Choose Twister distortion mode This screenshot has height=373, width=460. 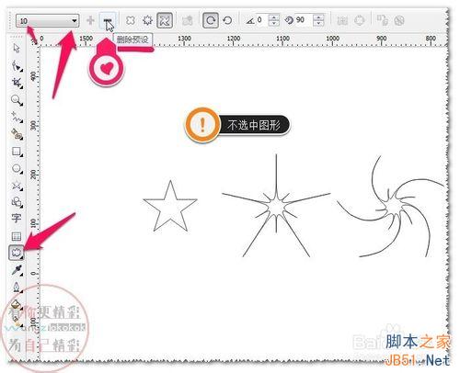click(x=165, y=20)
